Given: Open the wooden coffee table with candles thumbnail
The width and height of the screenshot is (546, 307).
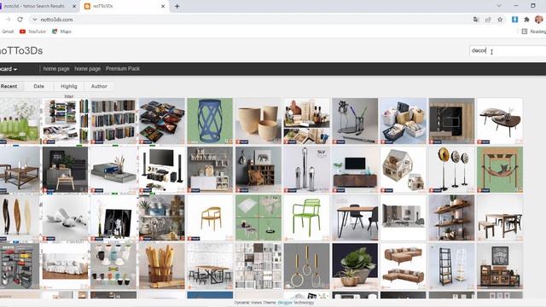Looking at the screenshot, I should (20, 169).
